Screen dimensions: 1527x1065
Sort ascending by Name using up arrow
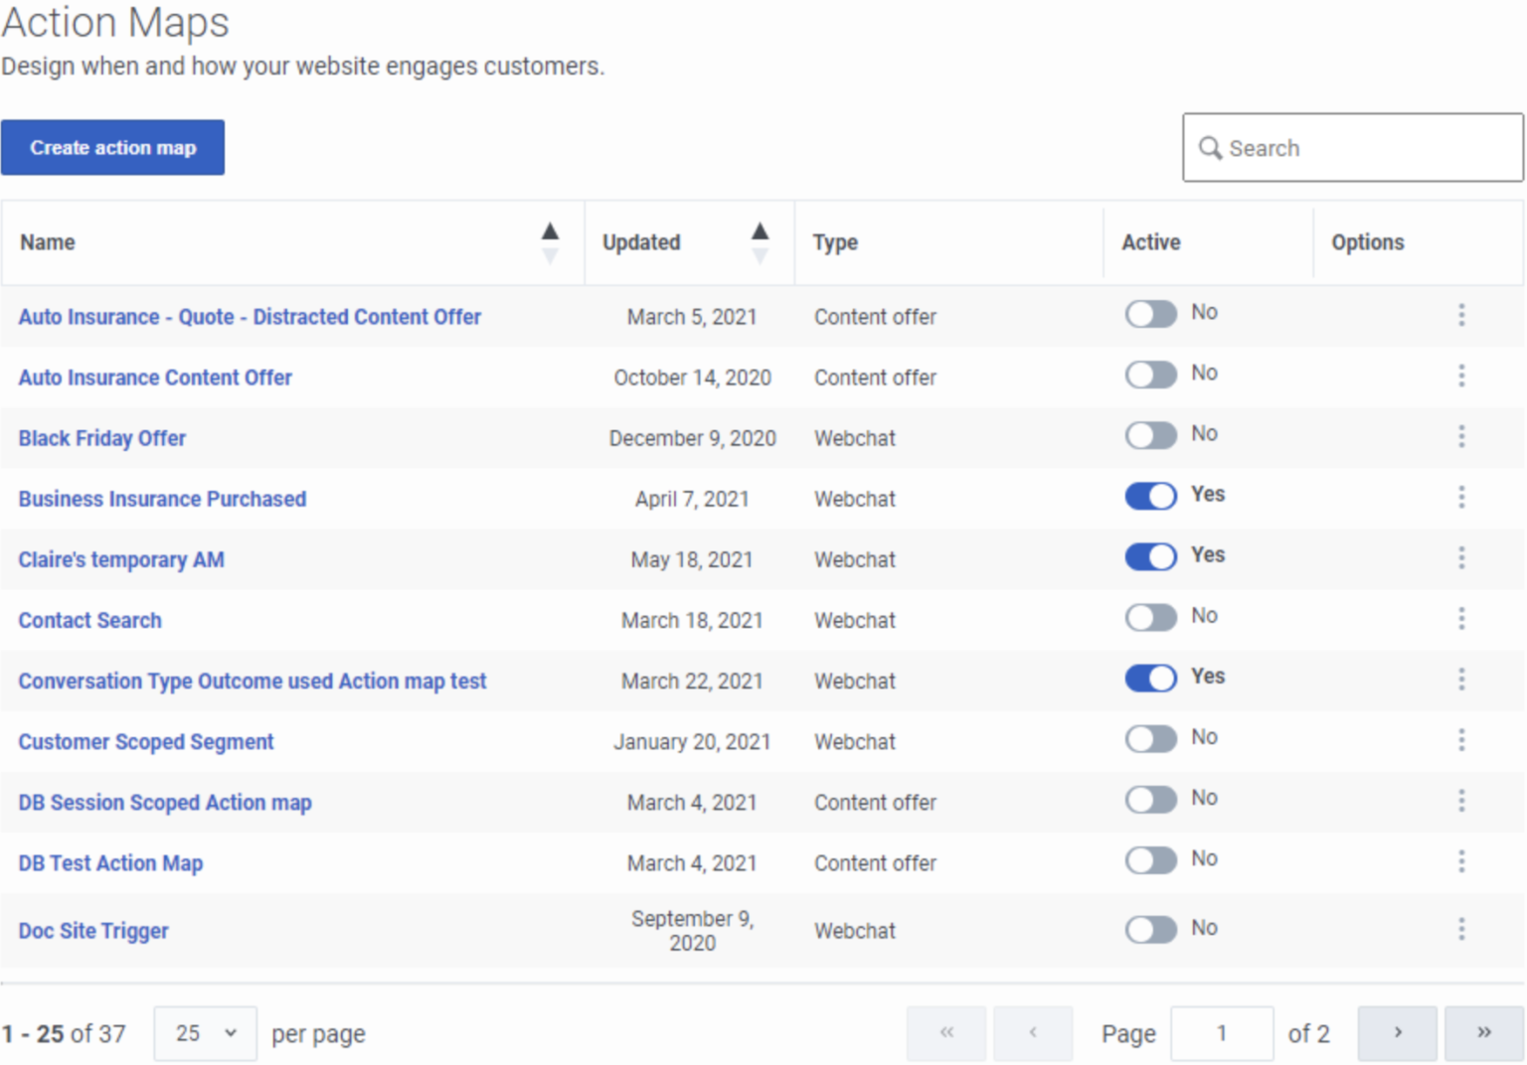pos(551,229)
